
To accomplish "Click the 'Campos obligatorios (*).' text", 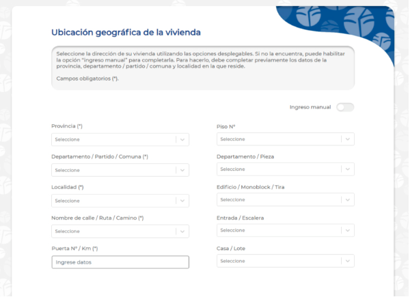I will [x=87, y=79].
